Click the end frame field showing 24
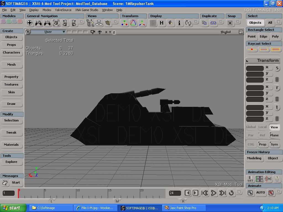This screenshot has width=283, height=212. pyautogui.click(x=175, y=193)
